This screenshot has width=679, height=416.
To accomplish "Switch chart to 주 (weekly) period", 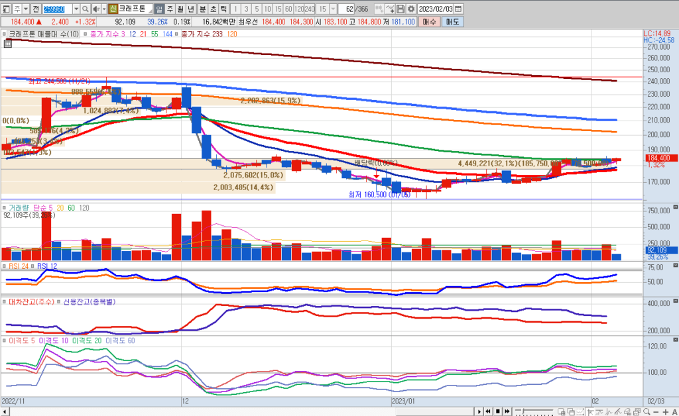I will click(x=170, y=9).
